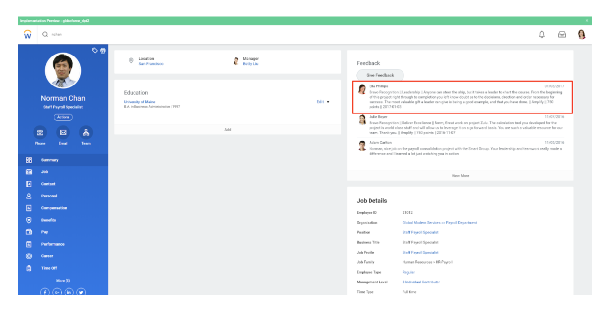Switch to the Compensation section in the sidebar
This screenshot has height=310, width=605.
coord(53,208)
